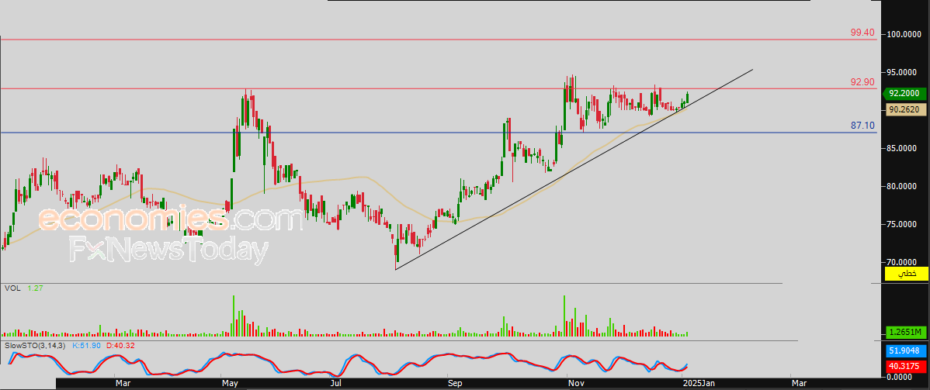The height and width of the screenshot is (390, 930).
Task: Click the VOL indicator label
Action: 12,288
